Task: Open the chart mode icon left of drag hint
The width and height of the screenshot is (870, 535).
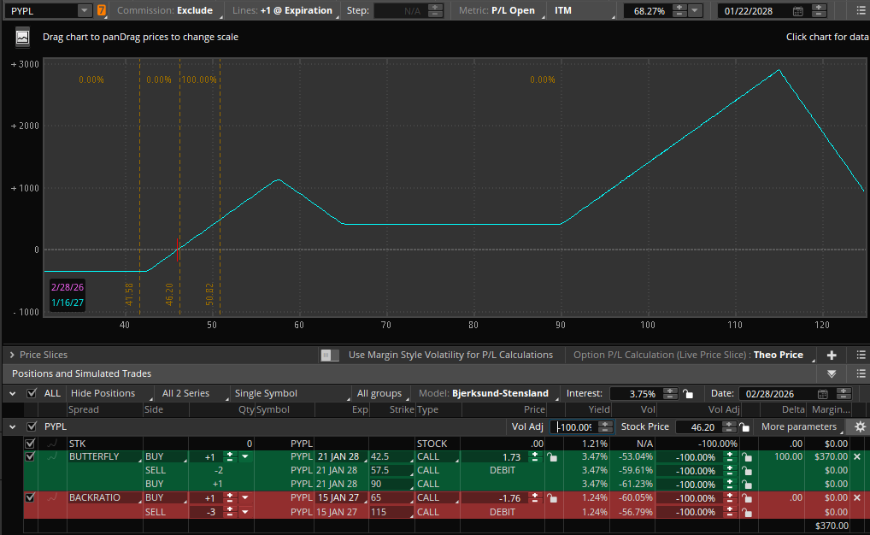Action: pos(22,38)
